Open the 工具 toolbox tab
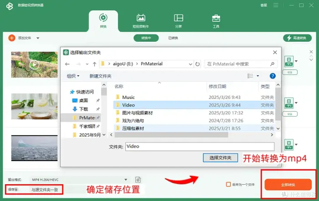319x201 pixels. click(x=216, y=21)
